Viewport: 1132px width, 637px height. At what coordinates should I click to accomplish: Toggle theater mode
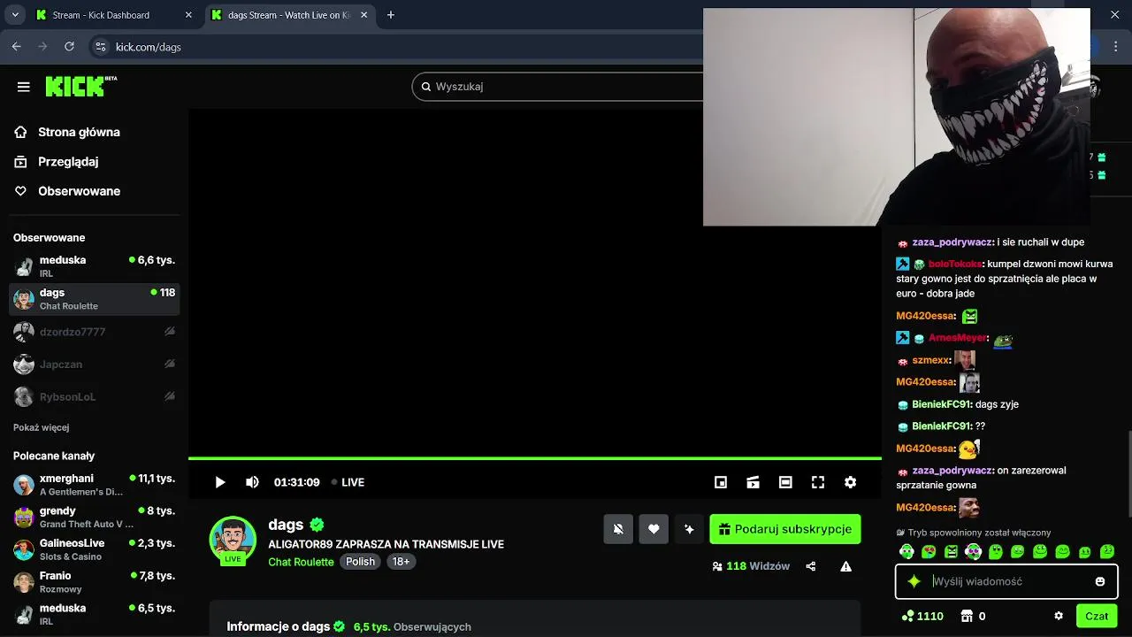click(x=785, y=482)
